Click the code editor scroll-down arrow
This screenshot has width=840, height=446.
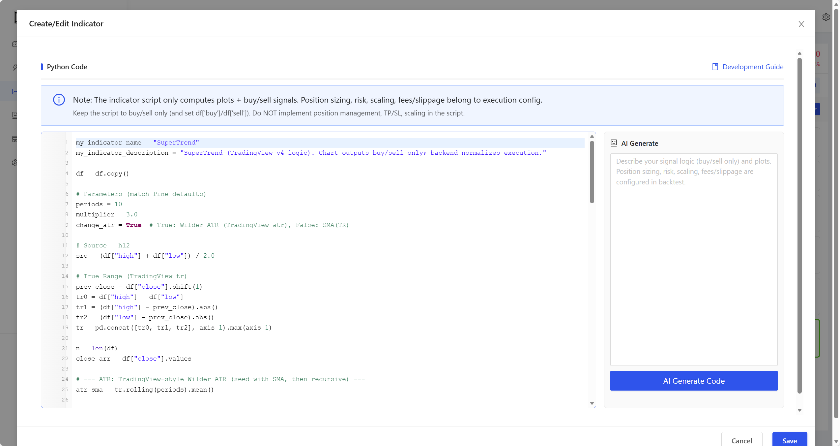pyautogui.click(x=592, y=403)
